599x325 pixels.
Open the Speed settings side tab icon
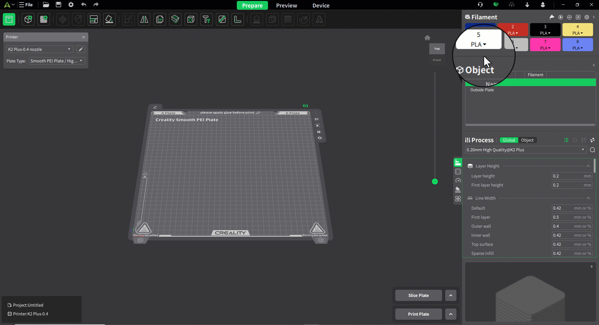click(x=458, y=181)
